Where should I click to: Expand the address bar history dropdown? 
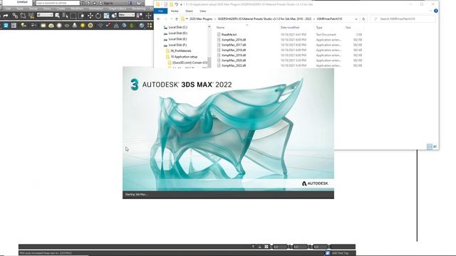click(x=356, y=19)
